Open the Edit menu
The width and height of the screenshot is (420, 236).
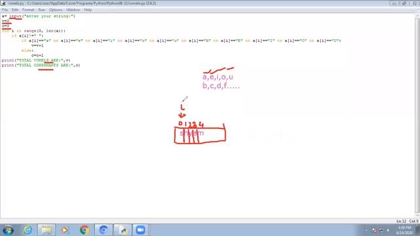pyautogui.click(x=15, y=10)
